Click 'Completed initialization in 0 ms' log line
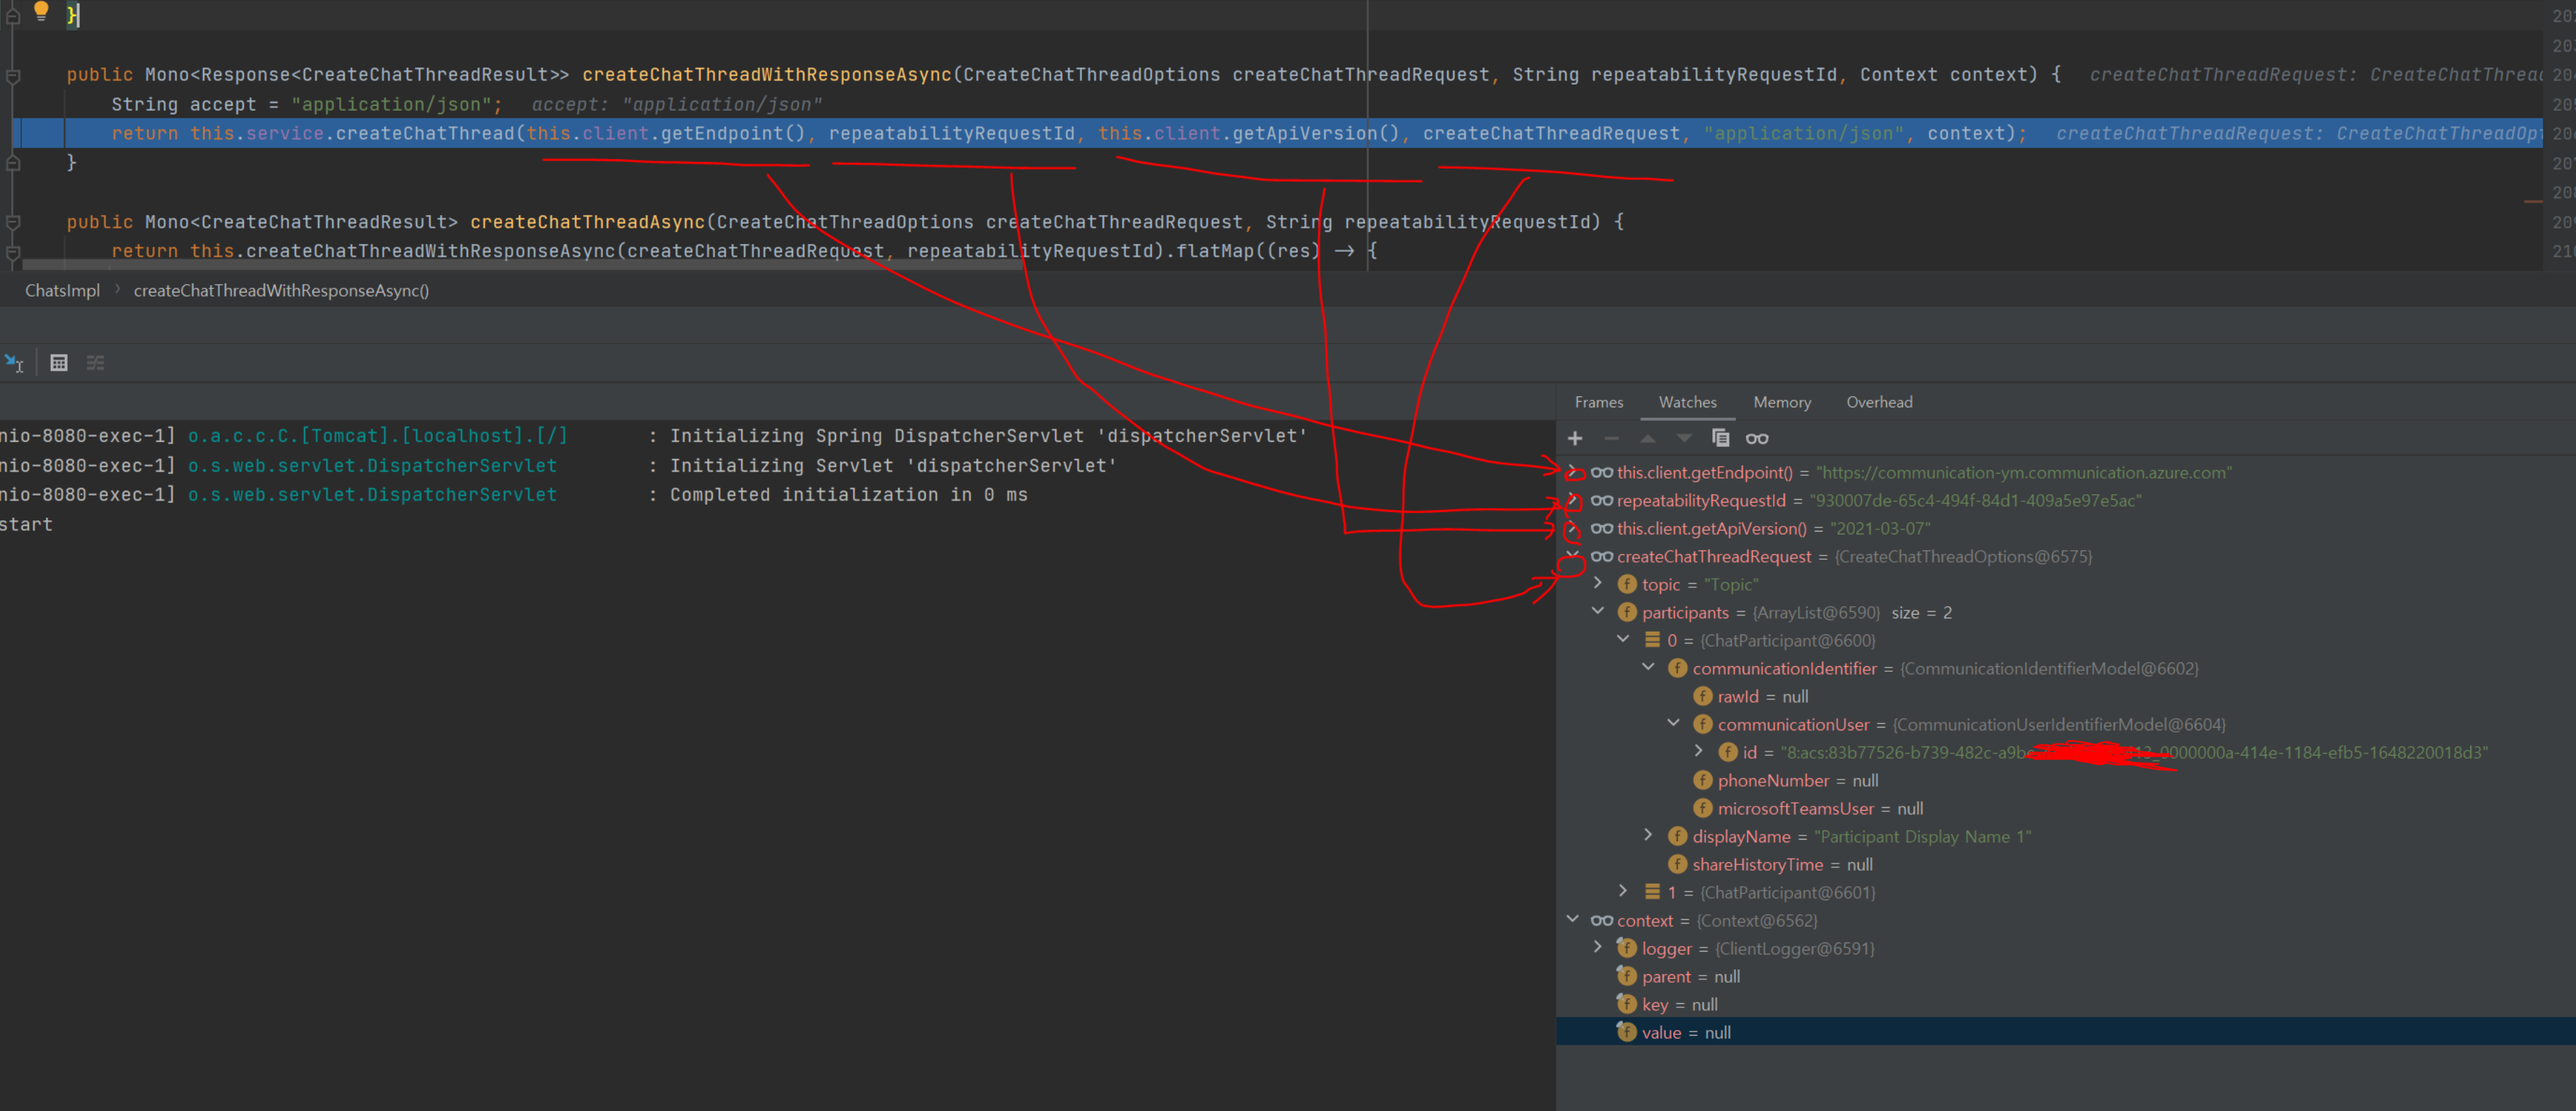 (x=848, y=495)
